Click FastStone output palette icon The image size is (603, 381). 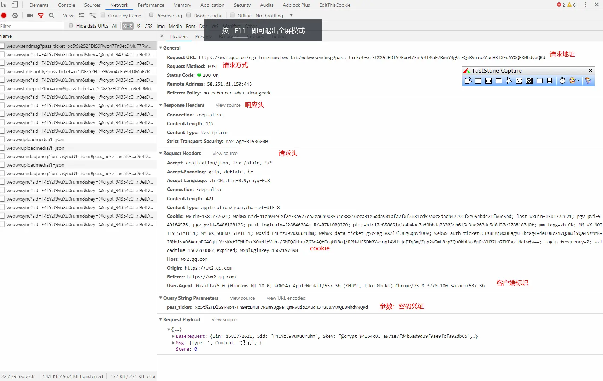coord(573,81)
